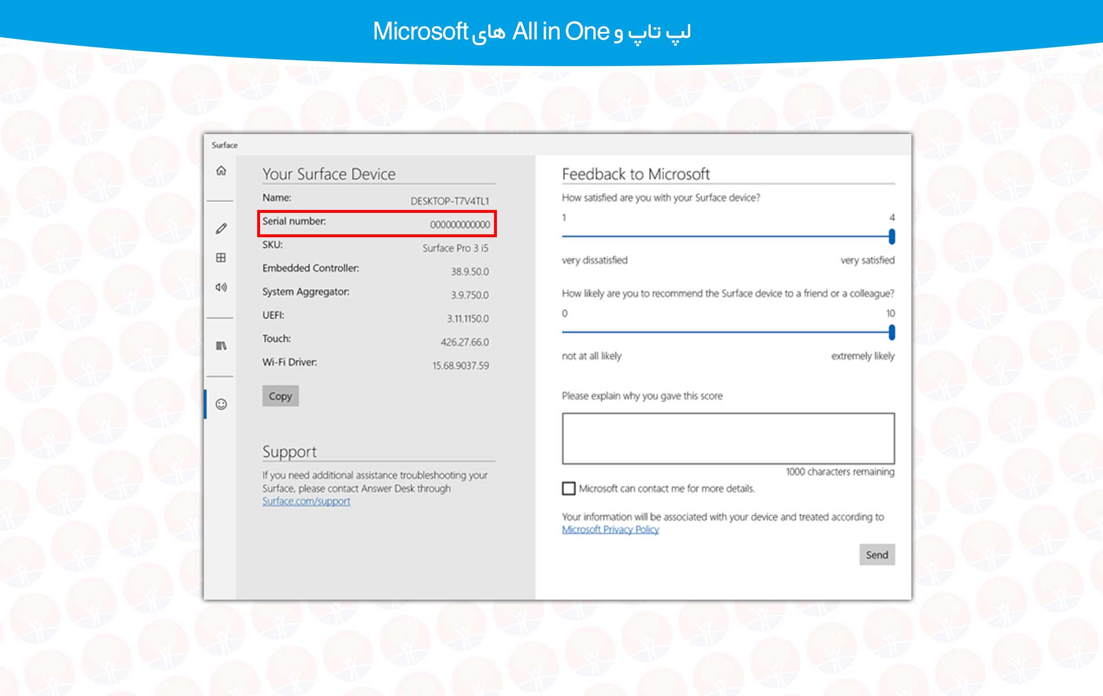Click the 'Your Surface Device' heading
Image resolution: width=1103 pixels, height=696 pixels.
coord(329,174)
